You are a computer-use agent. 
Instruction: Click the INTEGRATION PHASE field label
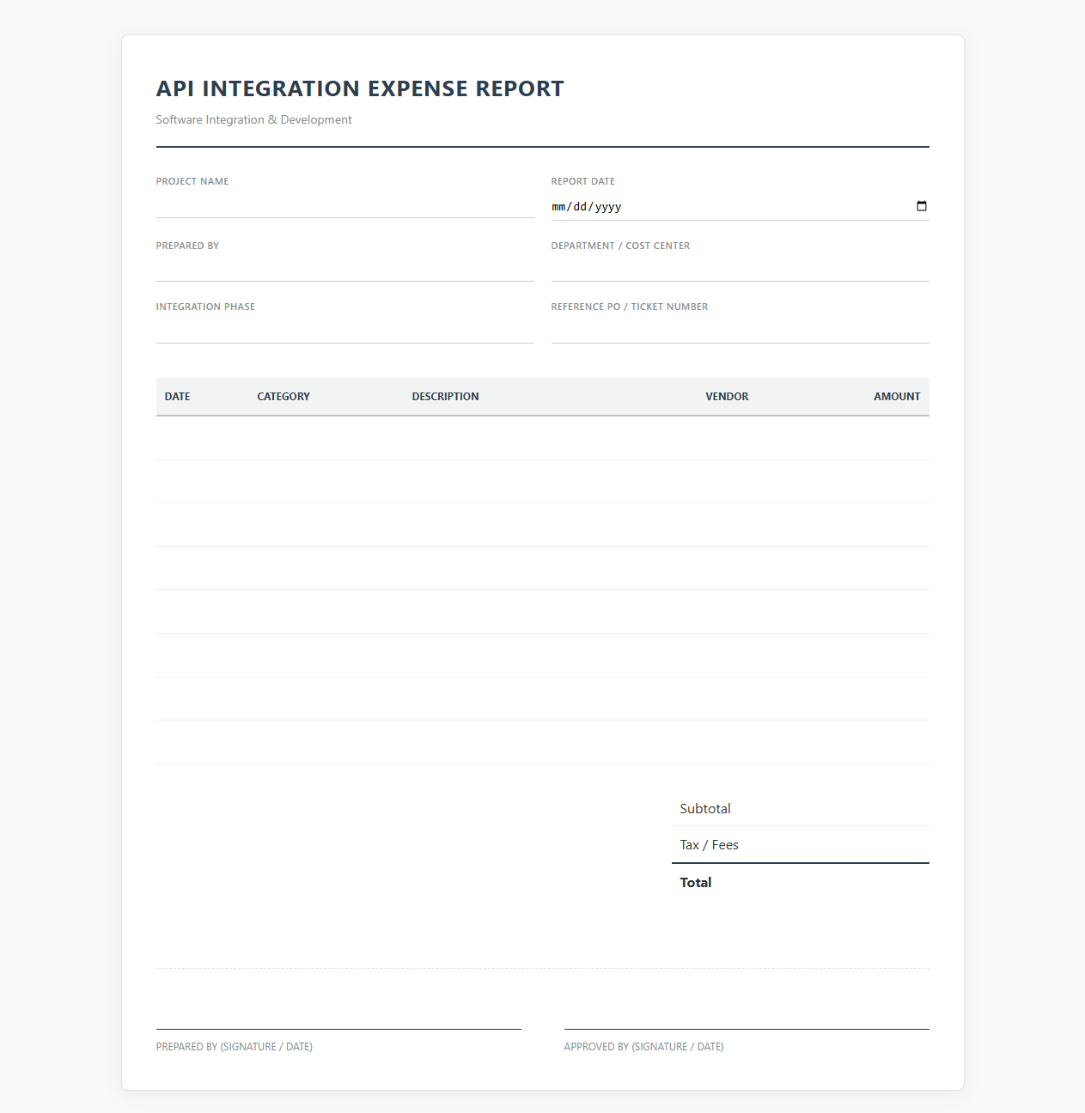(x=206, y=307)
